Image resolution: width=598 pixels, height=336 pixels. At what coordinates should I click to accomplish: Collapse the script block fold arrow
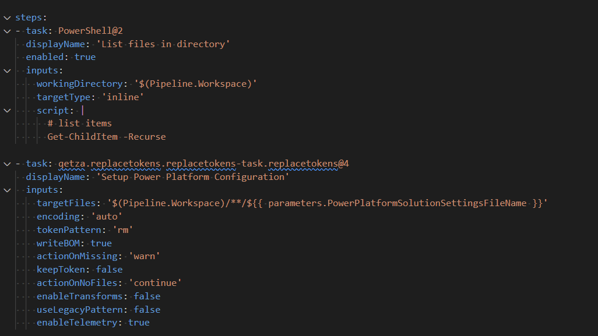7,110
